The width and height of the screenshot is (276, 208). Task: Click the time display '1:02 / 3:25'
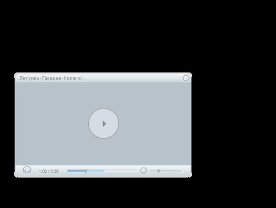point(49,171)
